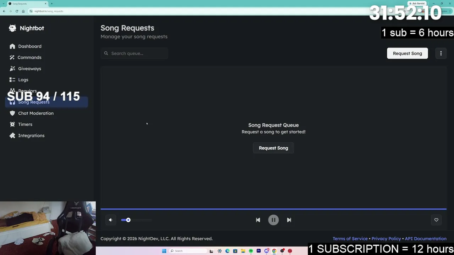Open the API Documentation link

[426, 239]
